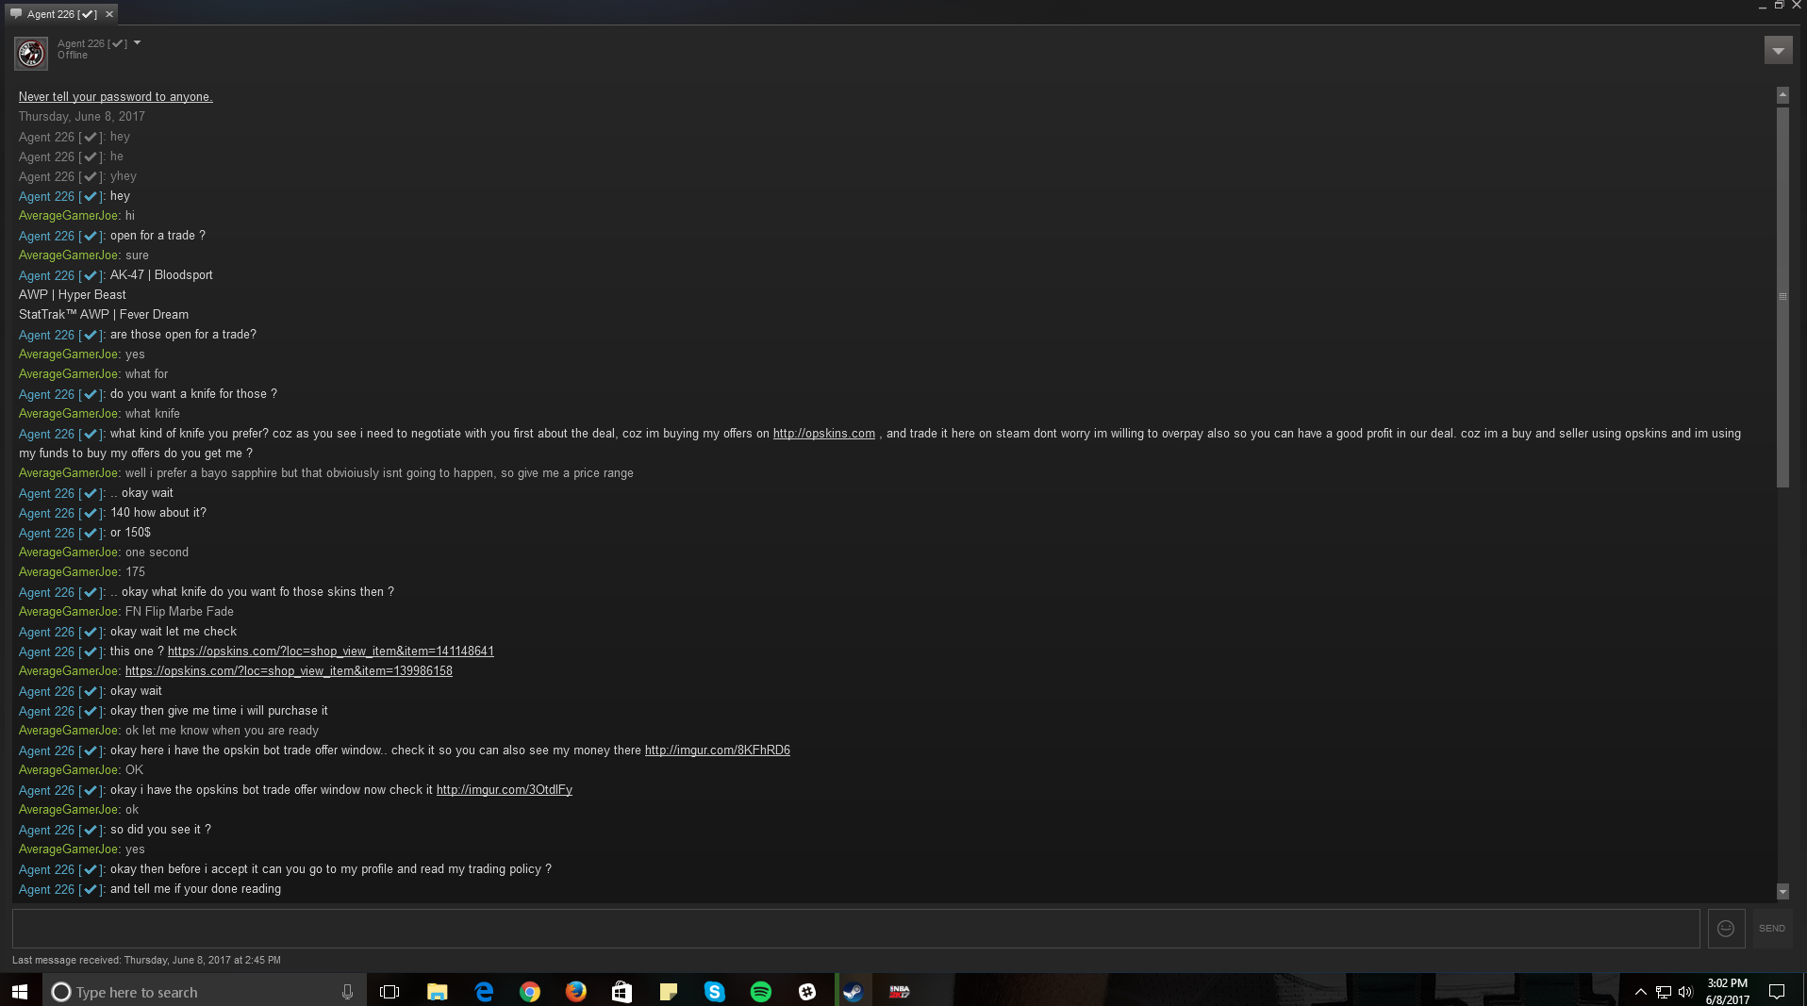Open Skype from the taskbar
The image size is (1807, 1006).
[714, 991]
